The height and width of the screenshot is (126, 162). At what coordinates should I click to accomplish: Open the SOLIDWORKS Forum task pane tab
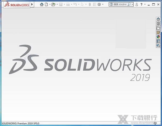click(158, 45)
